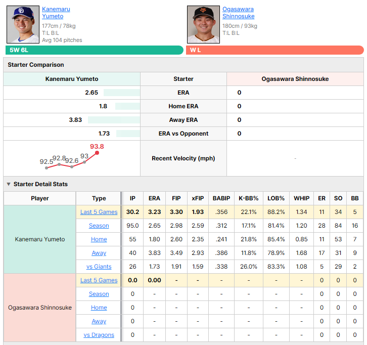Click the 92.5 velocity data point
367x345 pixels.
(47, 168)
